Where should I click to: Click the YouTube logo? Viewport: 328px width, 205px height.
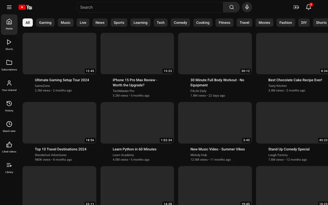point(25,7)
